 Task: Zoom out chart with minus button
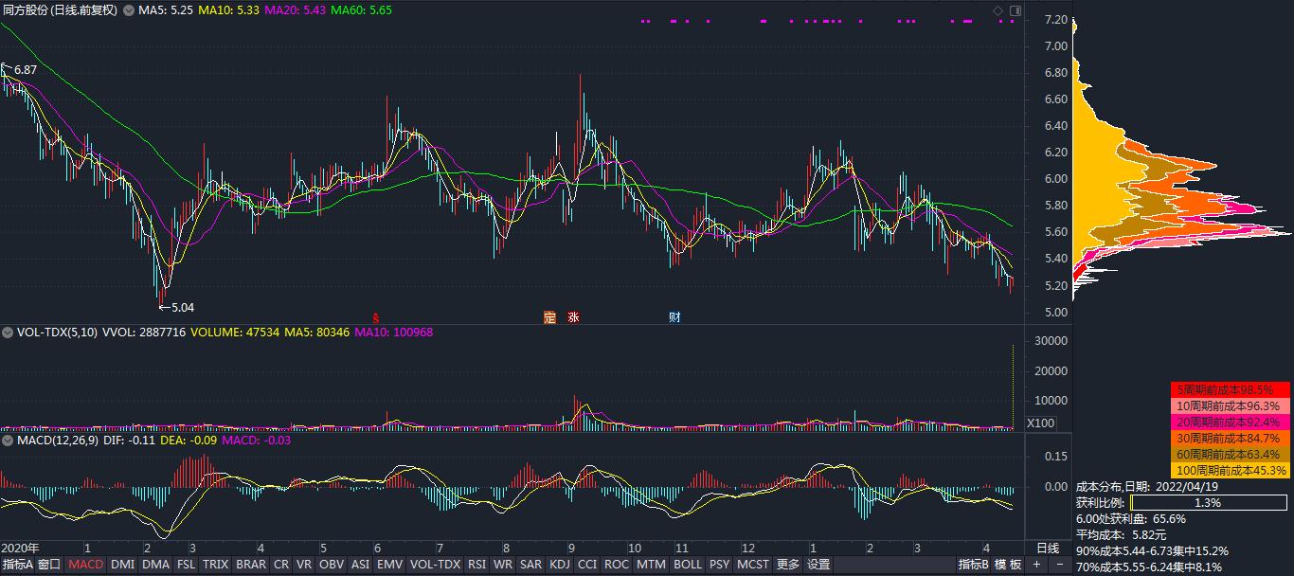point(1059,565)
